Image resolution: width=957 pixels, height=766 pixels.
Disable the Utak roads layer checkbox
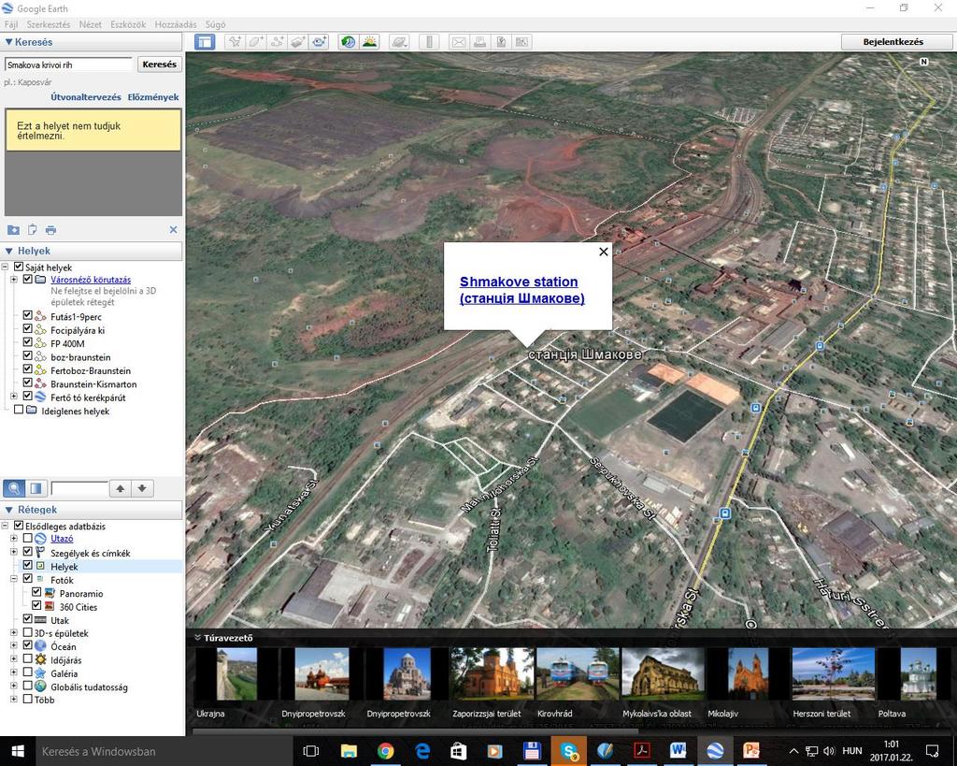27,619
